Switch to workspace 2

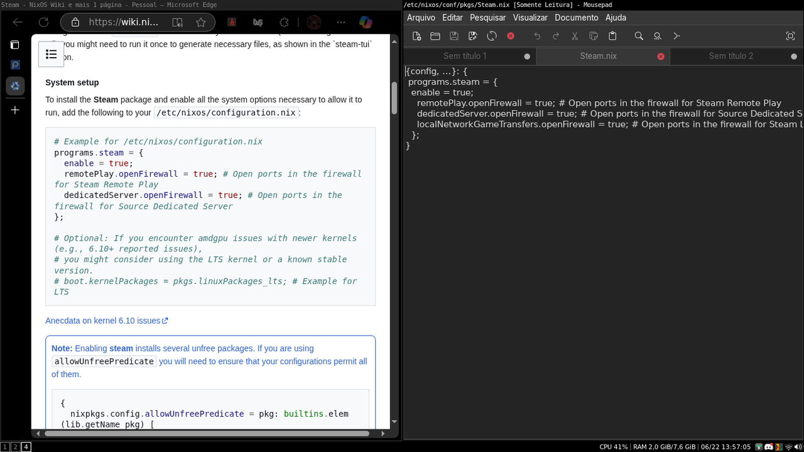click(15, 447)
